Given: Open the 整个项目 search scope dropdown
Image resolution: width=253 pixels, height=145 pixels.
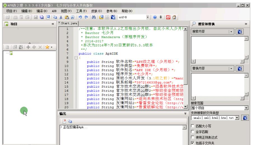Looking at the screenshot, I should 246,108.
